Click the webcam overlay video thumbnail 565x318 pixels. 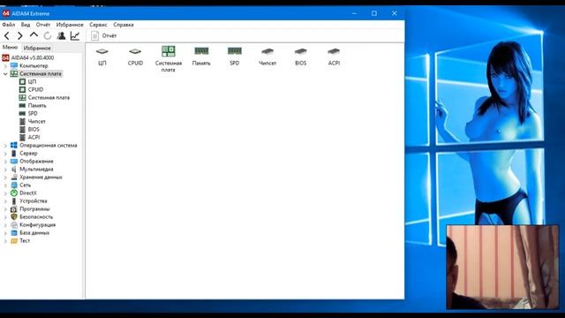coord(502,267)
